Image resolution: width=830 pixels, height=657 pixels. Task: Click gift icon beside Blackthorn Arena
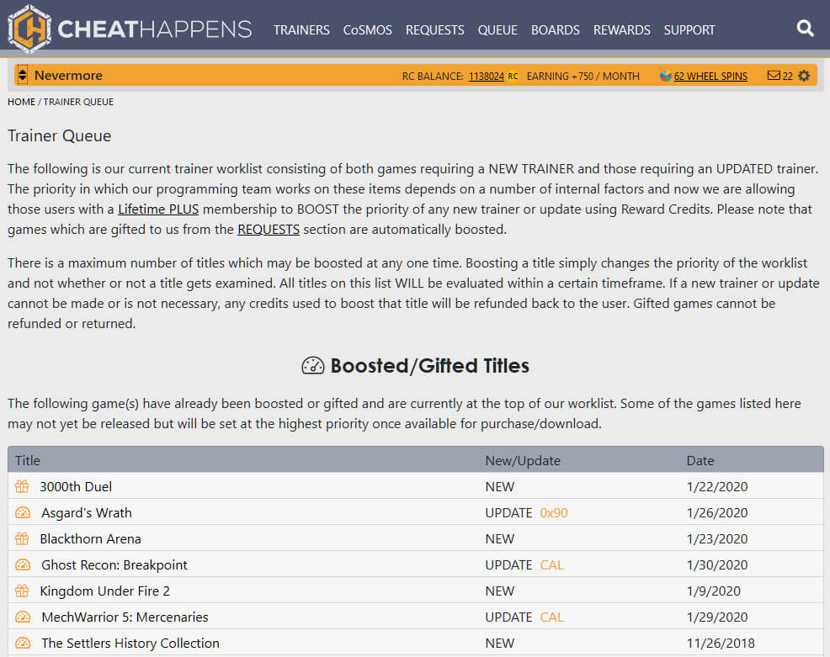[22, 538]
